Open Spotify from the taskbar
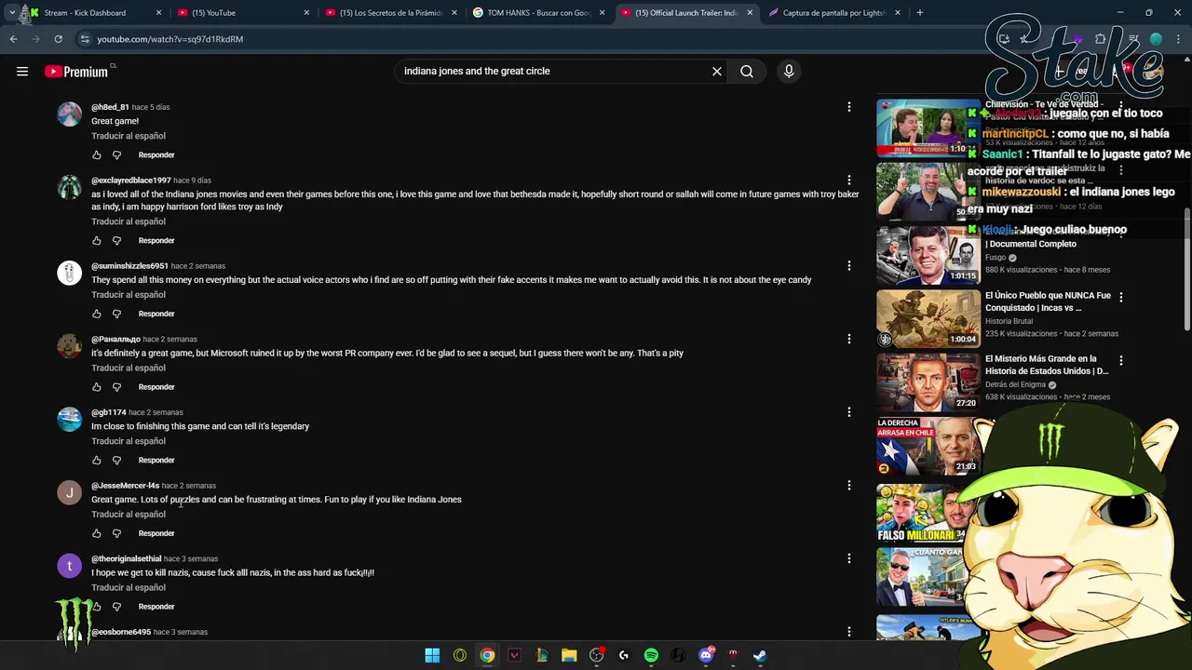The height and width of the screenshot is (670, 1192). [x=651, y=655]
